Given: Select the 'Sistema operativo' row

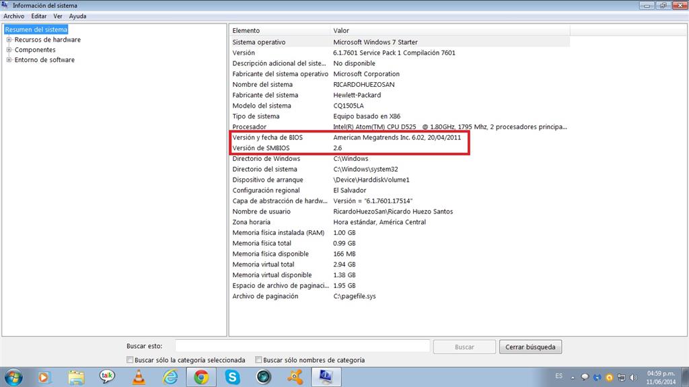Looking at the screenshot, I should [x=400, y=42].
